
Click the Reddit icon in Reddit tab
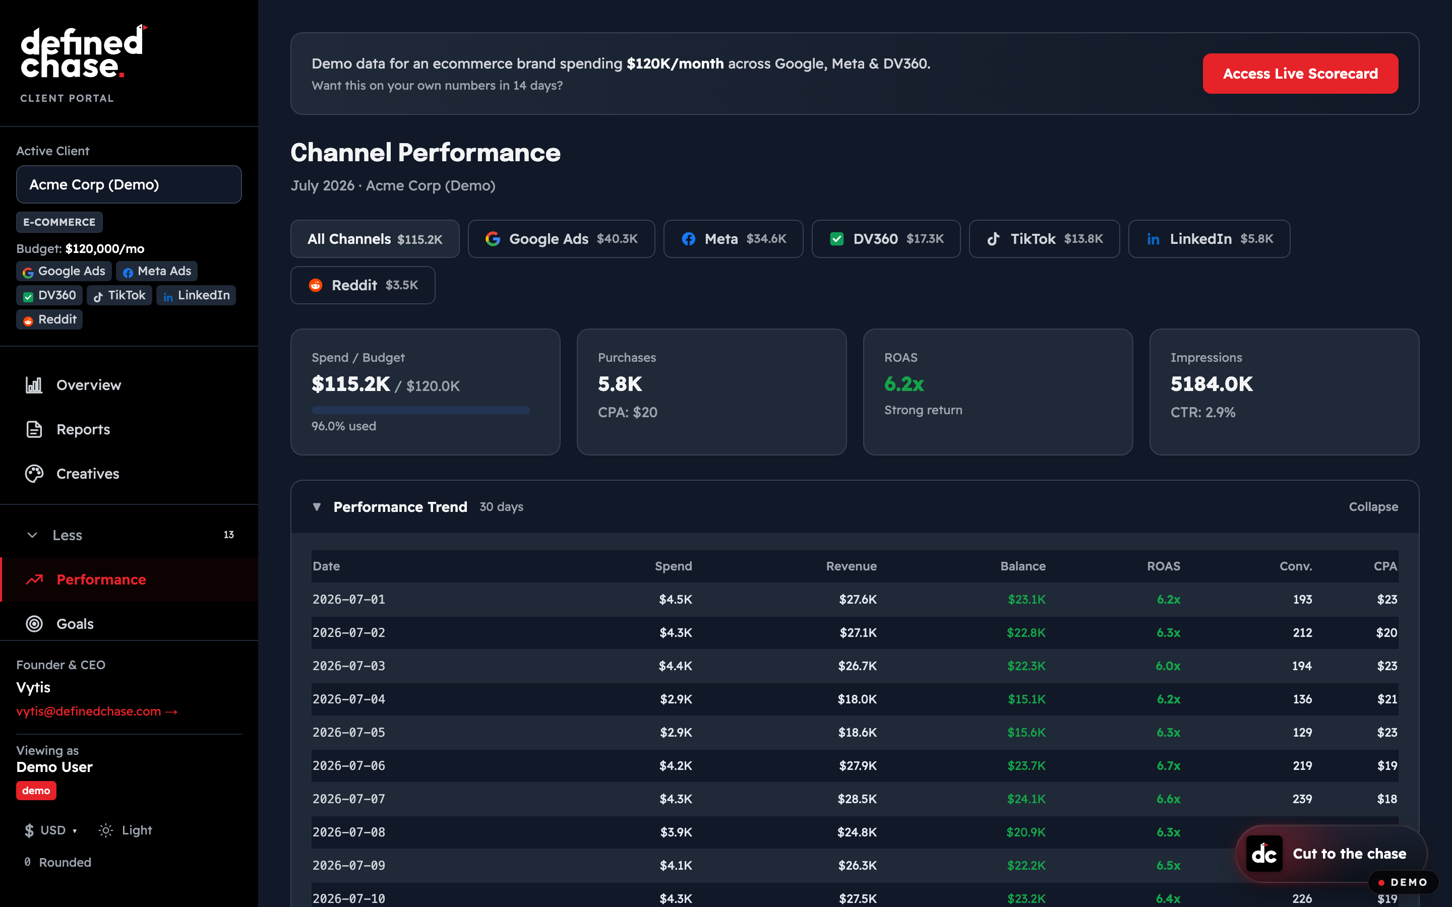(315, 285)
